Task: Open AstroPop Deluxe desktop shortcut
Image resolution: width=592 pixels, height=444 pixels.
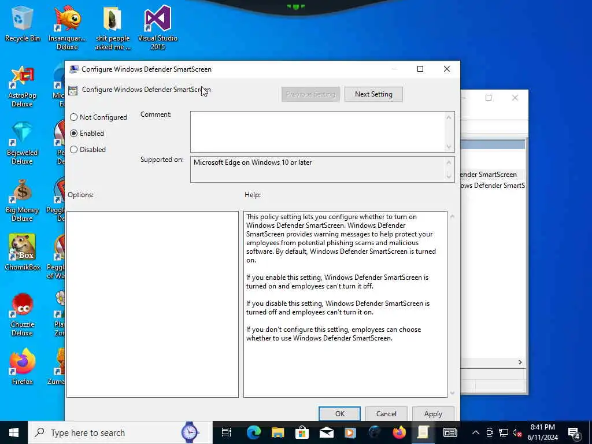Action: click(x=23, y=87)
